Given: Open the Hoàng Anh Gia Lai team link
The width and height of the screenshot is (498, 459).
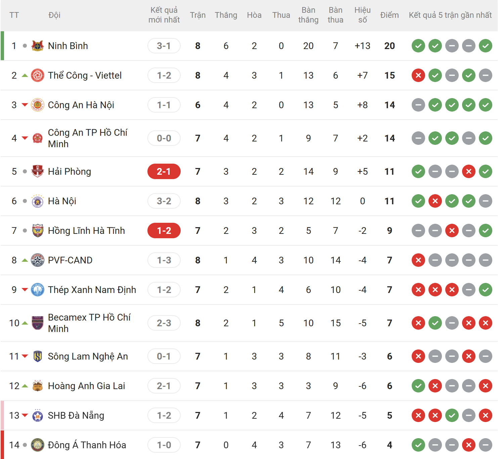Looking at the screenshot, I should click(x=86, y=386).
